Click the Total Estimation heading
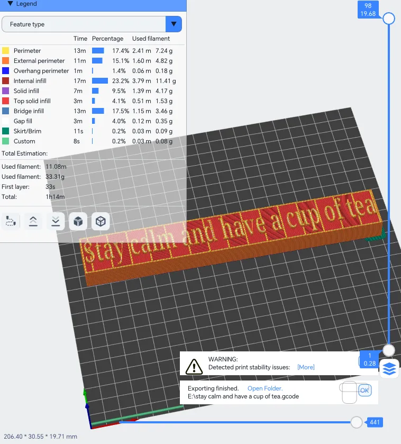The height and width of the screenshot is (444, 401). tap(25, 153)
